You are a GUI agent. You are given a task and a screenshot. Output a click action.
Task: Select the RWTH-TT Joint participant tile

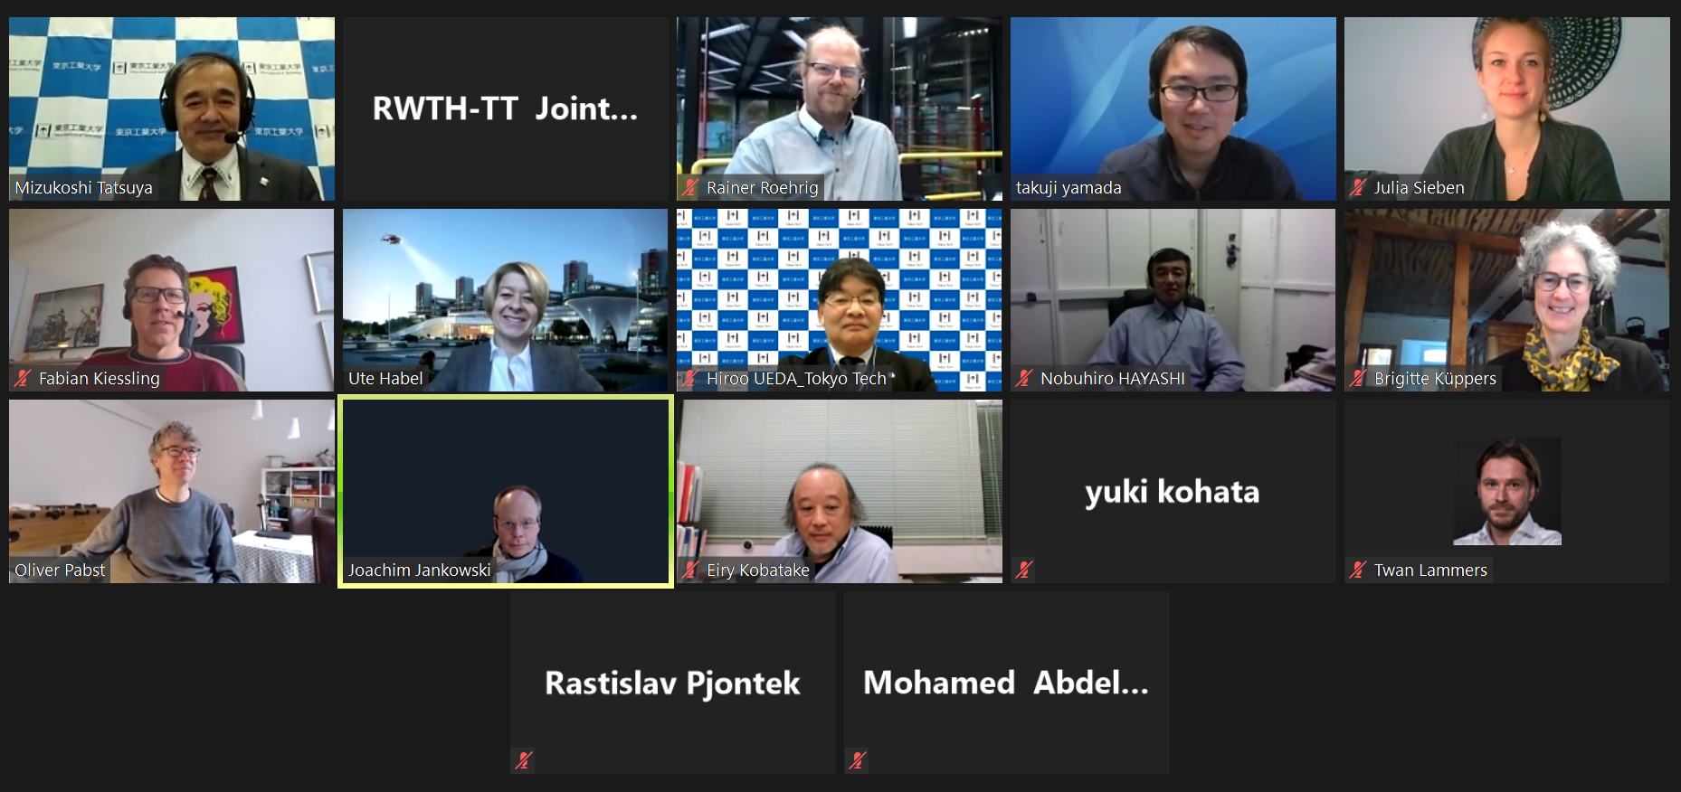click(505, 108)
